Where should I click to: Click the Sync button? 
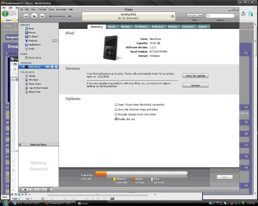(x=224, y=177)
